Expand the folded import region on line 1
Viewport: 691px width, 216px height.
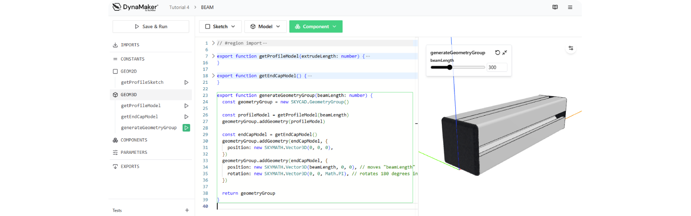213,43
